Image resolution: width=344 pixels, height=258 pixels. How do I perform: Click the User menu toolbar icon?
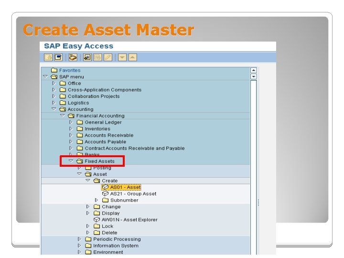click(x=48, y=57)
